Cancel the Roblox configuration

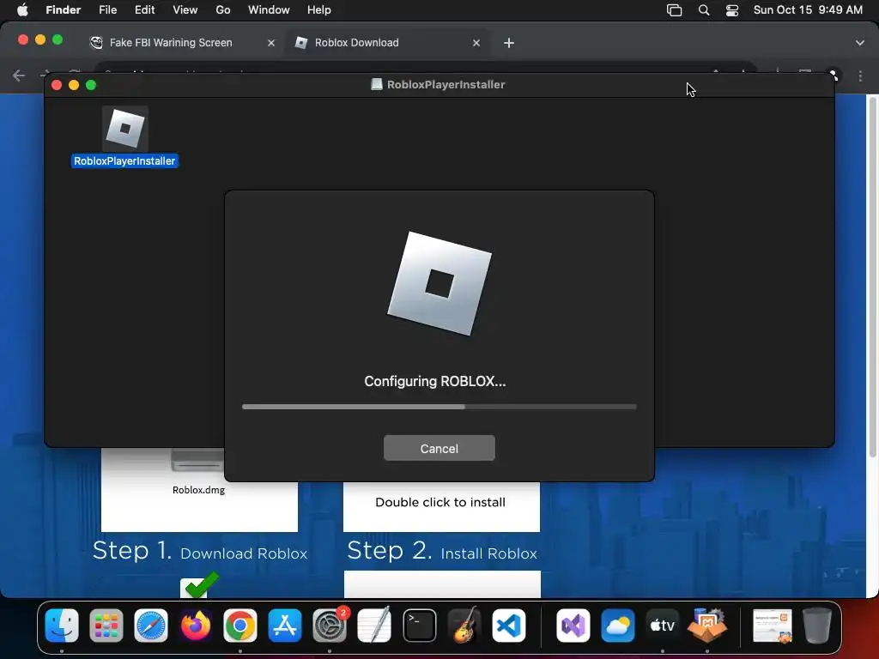(x=439, y=448)
